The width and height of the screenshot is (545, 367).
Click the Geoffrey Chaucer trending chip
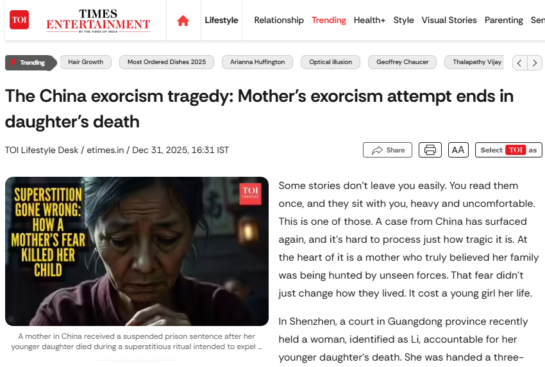tap(402, 62)
